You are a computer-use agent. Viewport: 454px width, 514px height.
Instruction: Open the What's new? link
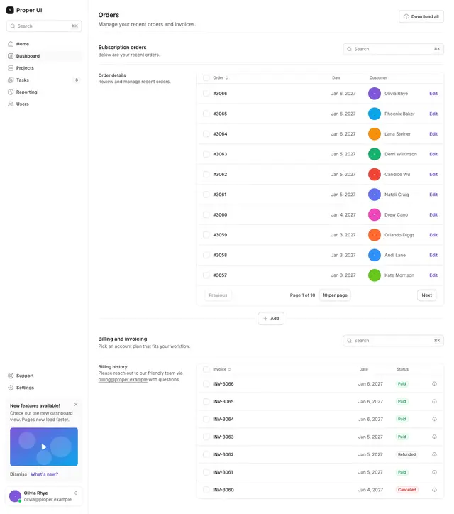point(44,474)
